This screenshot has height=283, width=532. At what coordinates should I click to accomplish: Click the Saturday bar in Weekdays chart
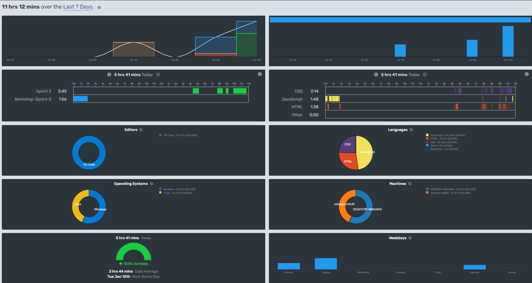pos(475,267)
